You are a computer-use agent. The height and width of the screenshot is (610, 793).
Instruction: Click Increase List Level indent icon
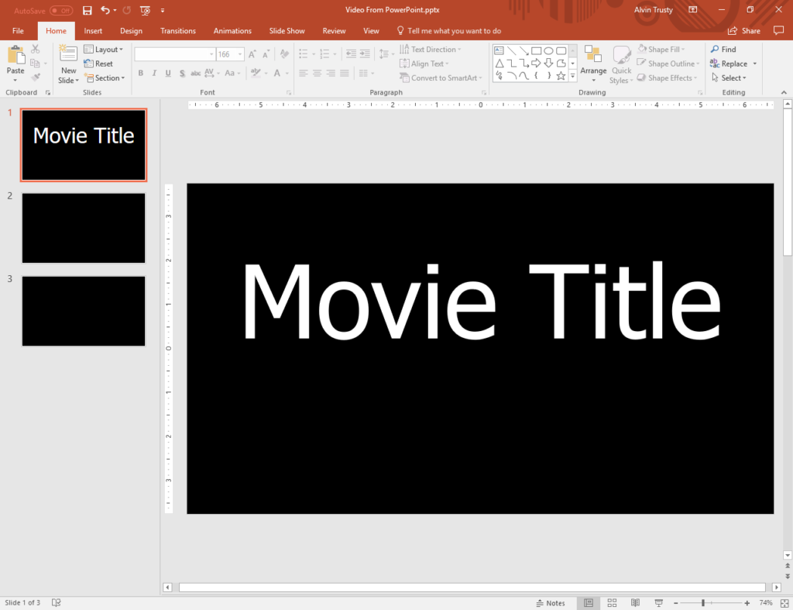point(365,53)
